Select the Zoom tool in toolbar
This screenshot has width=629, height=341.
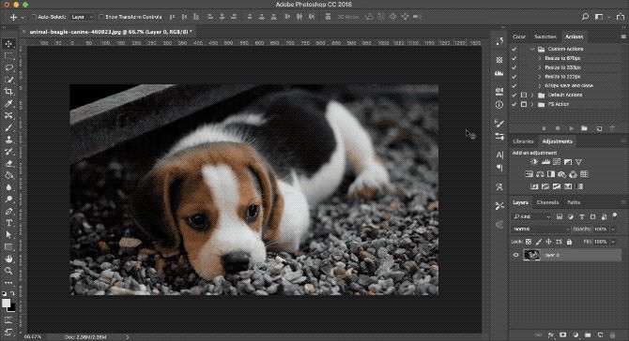coord(8,271)
